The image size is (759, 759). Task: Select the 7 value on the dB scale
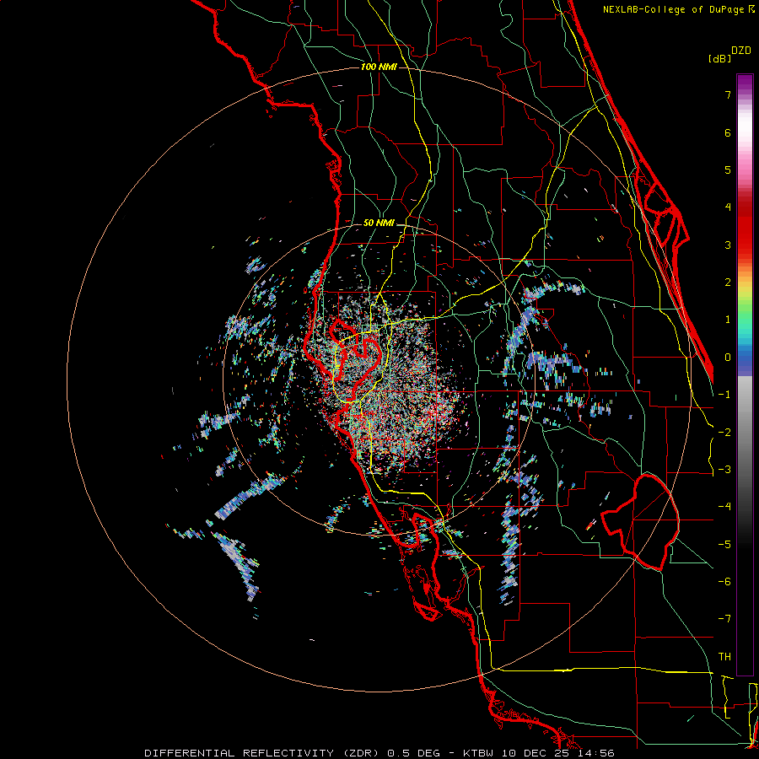728,94
